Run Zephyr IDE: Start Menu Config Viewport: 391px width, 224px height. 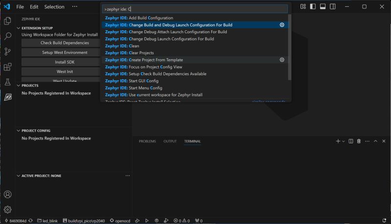(x=195, y=88)
